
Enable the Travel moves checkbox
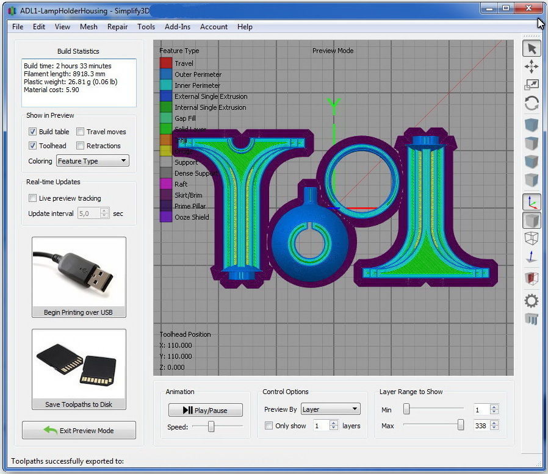click(80, 132)
